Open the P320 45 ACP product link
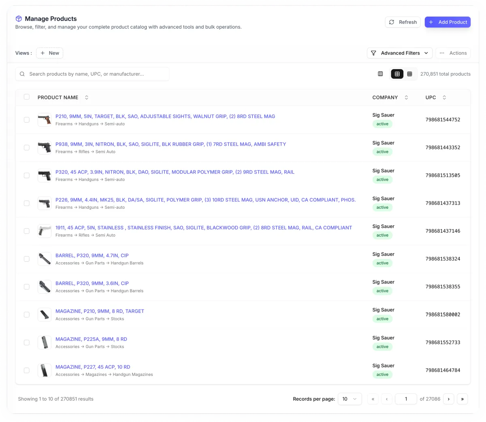This screenshot has height=422, width=486. pyautogui.click(x=175, y=172)
